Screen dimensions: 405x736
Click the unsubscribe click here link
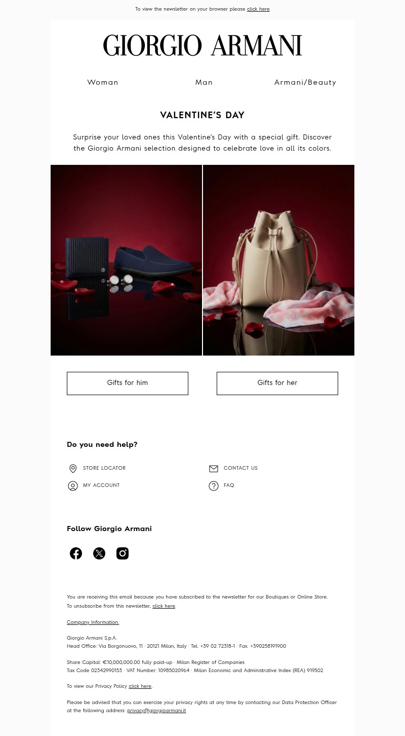point(164,606)
